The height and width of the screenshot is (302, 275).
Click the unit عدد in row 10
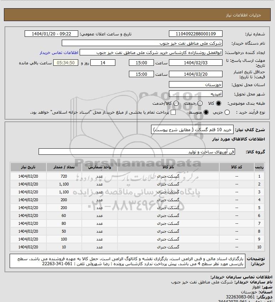tap(100, 247)
